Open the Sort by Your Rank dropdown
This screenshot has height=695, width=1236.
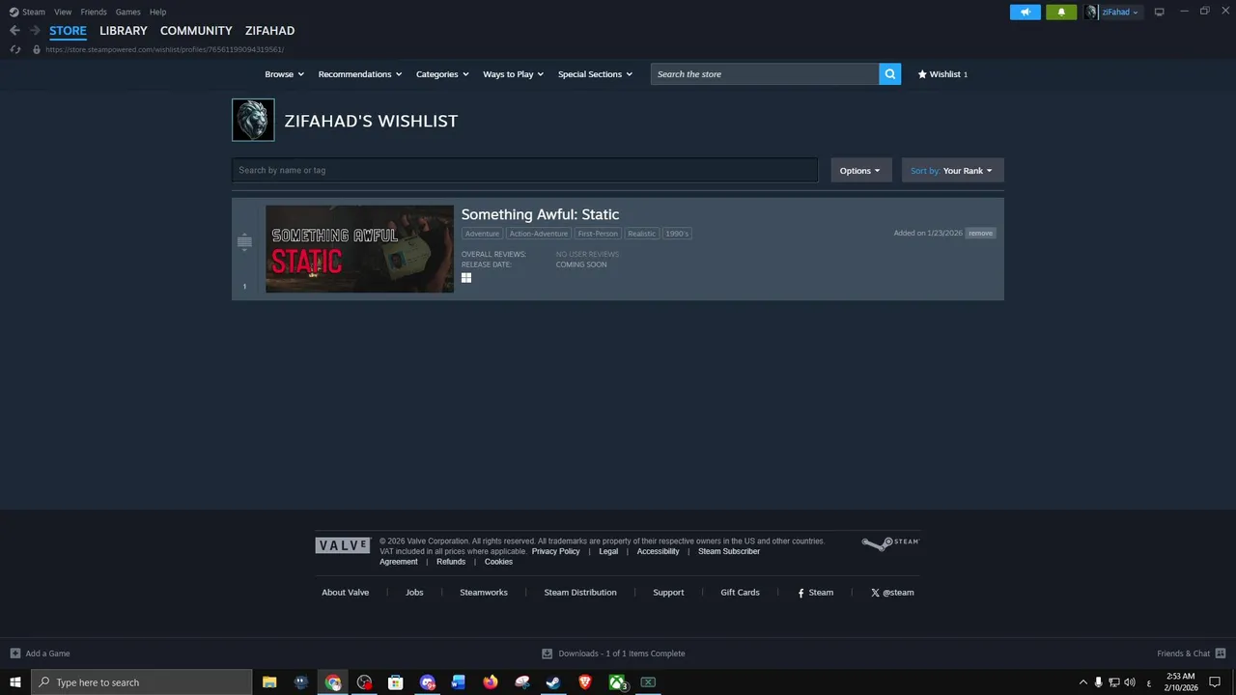[952, 171]
